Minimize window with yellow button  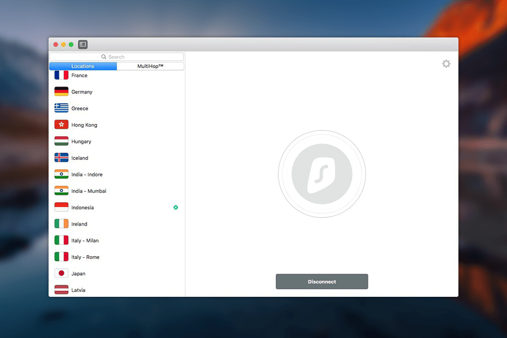63,44
